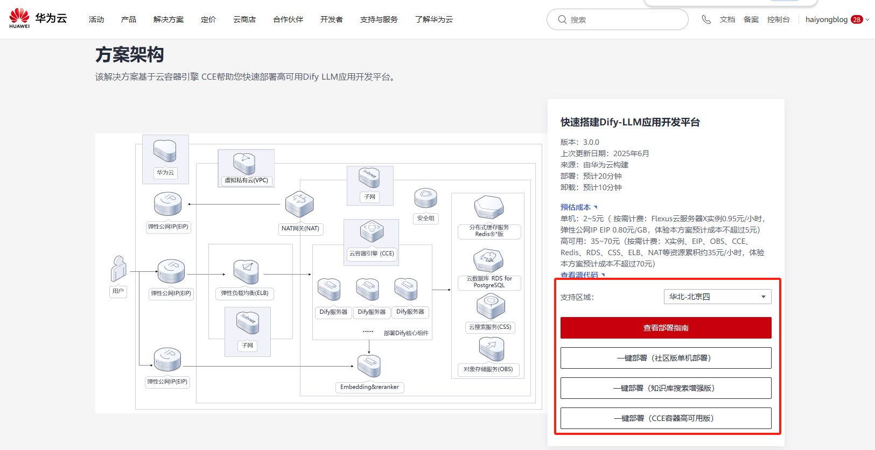Open the 文档 link
875x450 pixels.
click(x=727, y=19)
